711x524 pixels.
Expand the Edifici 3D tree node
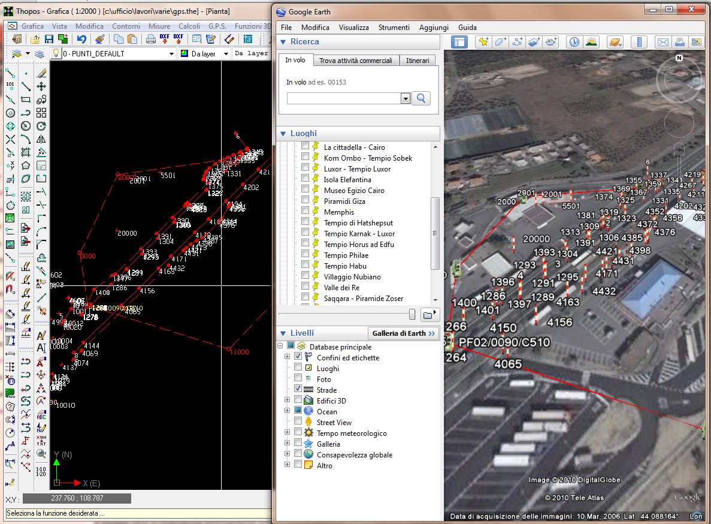[x=287, y=400]
